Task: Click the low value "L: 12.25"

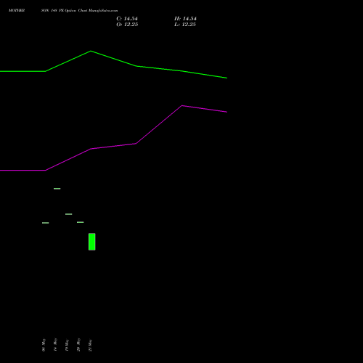Action: point(185,25)
